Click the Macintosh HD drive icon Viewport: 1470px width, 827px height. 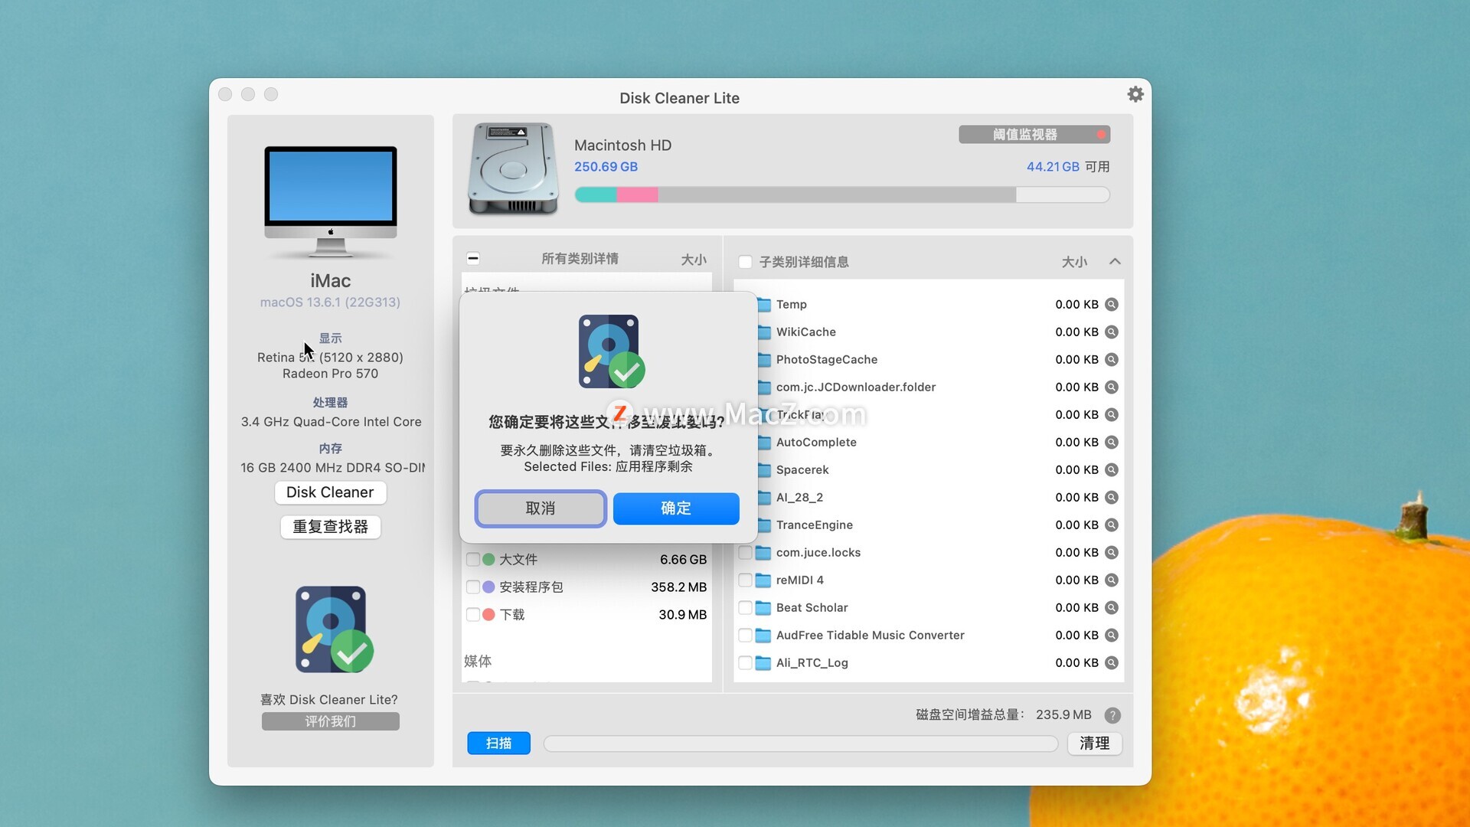tap(513, 169)
